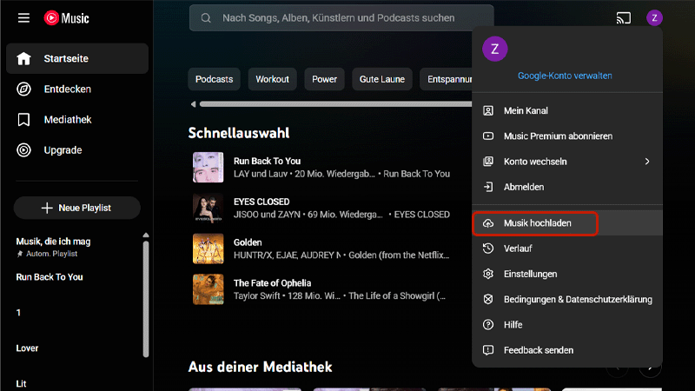Click the Startseite home icon
The image size is (695, 391).
[x=23, y=58]
